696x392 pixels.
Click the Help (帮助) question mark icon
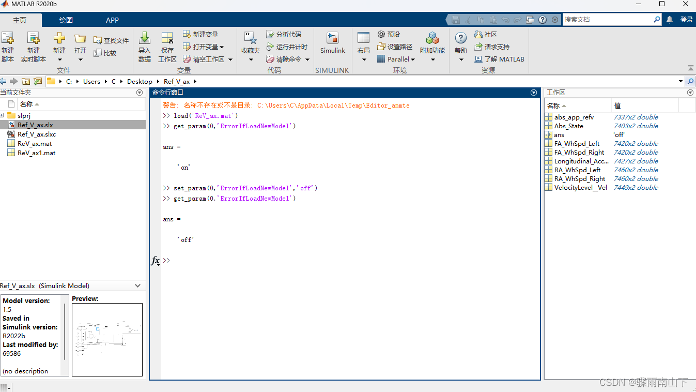(460, 38)
